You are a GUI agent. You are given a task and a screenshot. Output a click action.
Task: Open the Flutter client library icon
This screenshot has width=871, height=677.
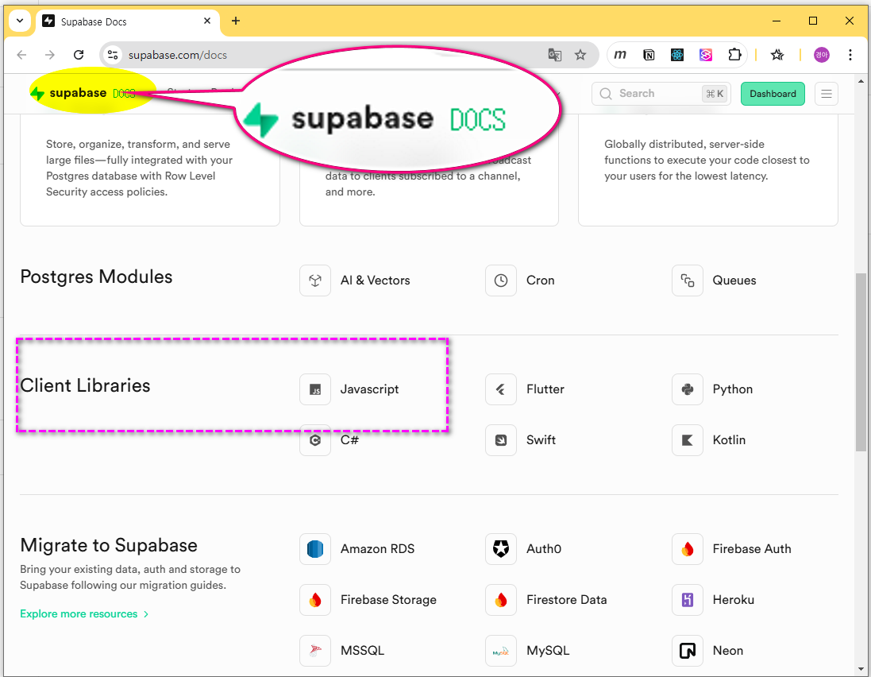coord(501,389)
